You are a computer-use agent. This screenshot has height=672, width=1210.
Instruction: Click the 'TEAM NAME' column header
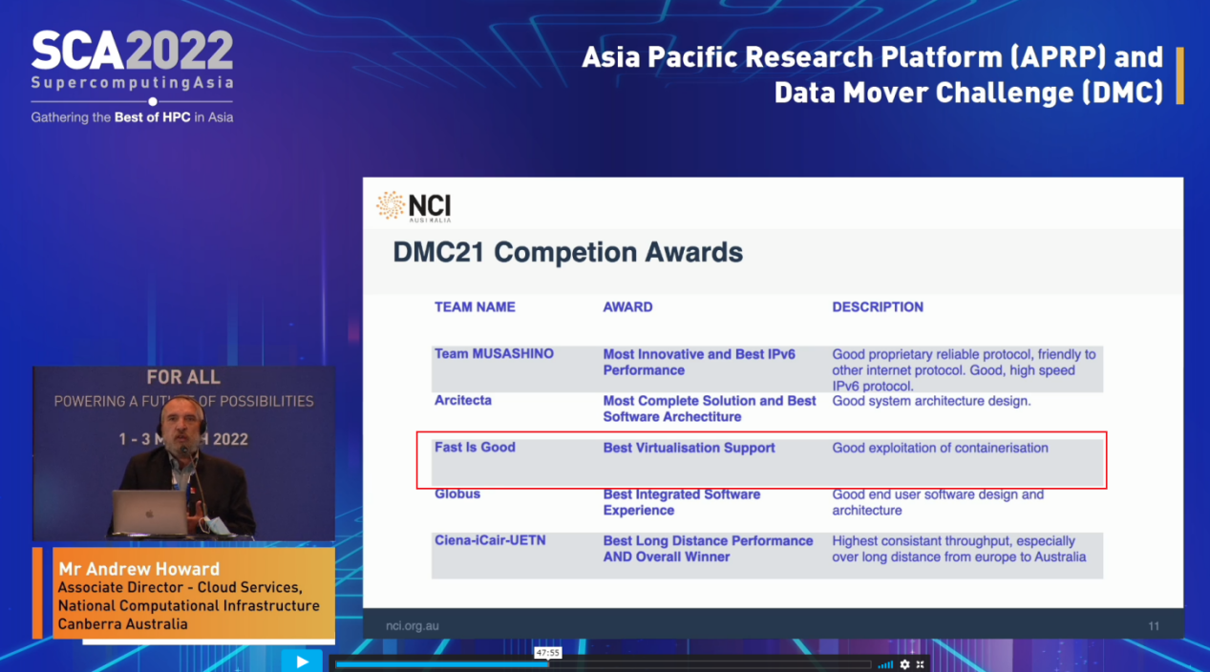pyautogui.click(x=475, y=307)
